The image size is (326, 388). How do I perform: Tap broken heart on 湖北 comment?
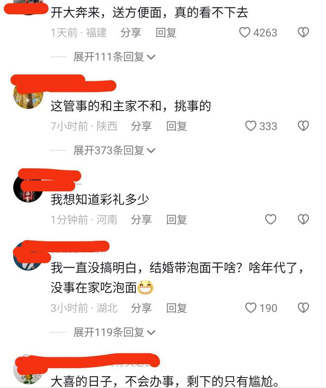(x=303, y=308)
